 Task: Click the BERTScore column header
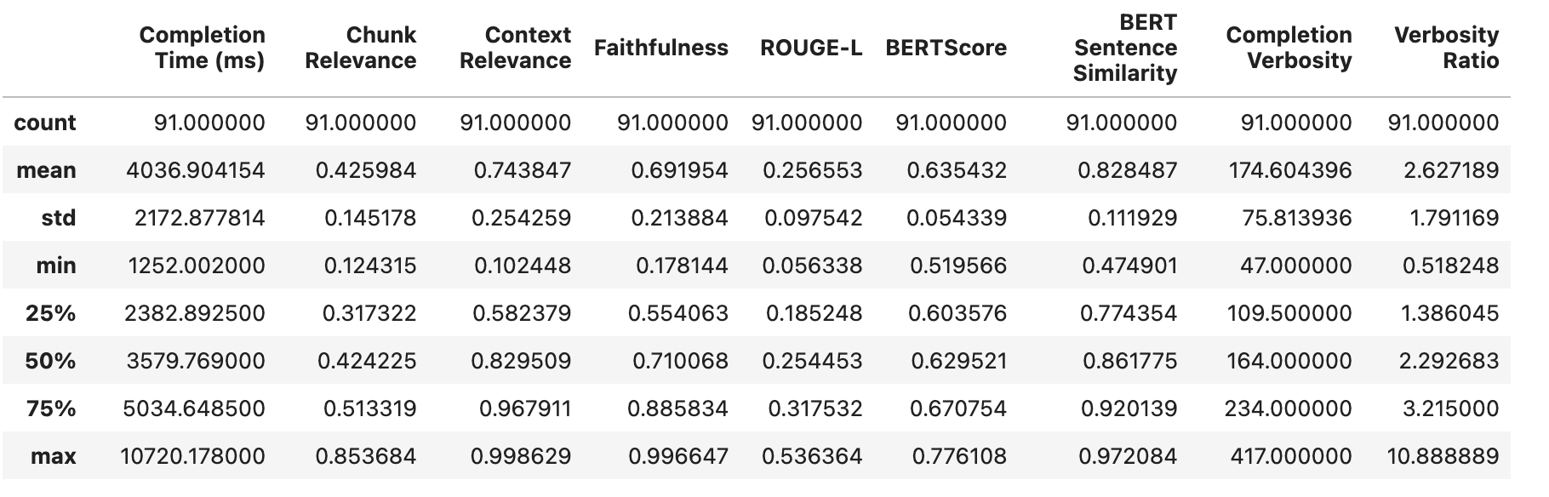pos(946,48)
